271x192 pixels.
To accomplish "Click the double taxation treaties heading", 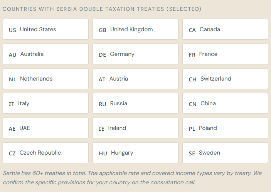I will tap(102, 9).
